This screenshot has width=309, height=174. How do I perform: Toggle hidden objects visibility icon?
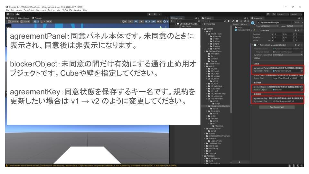(154, 22)
